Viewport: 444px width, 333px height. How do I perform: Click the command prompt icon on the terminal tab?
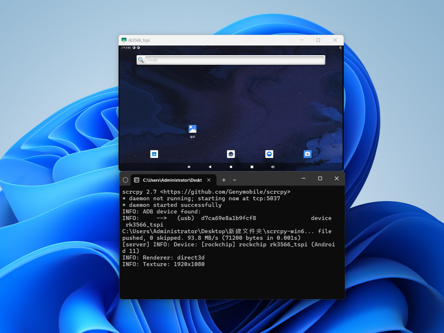pyautogui.click(x=137, y=180)
